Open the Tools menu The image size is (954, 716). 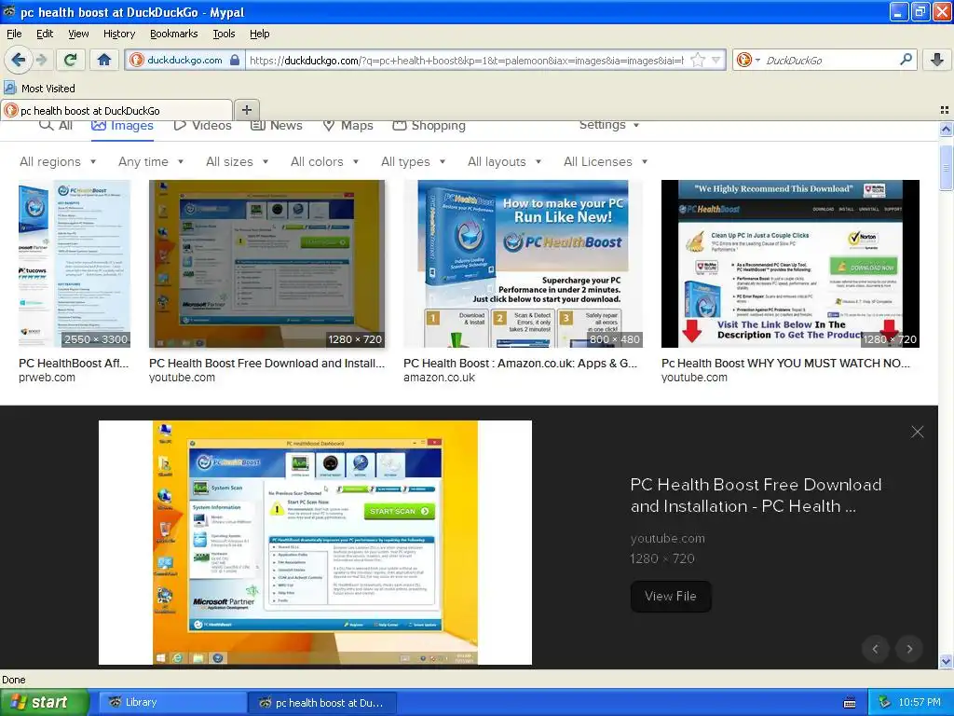pos(224,34)
